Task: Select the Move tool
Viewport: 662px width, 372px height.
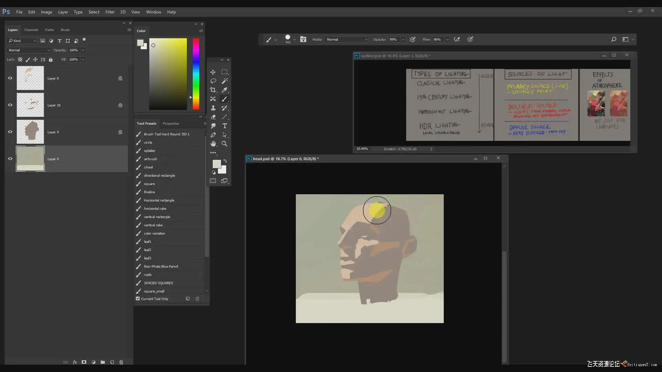Action: click(x=213, y=72)
